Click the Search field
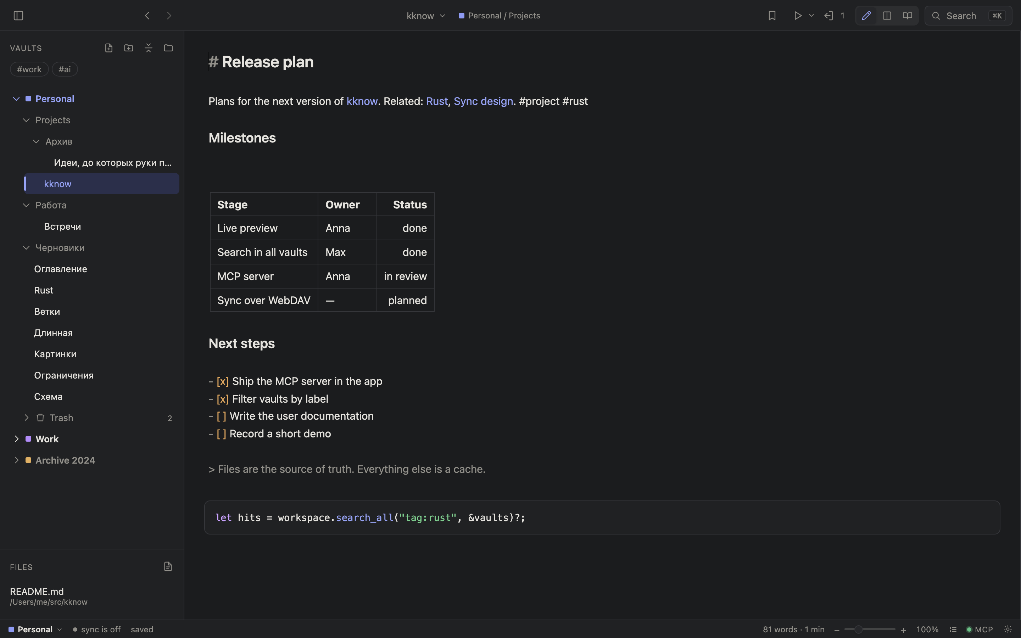The image size is (1021, 638). tap(968, 16)
